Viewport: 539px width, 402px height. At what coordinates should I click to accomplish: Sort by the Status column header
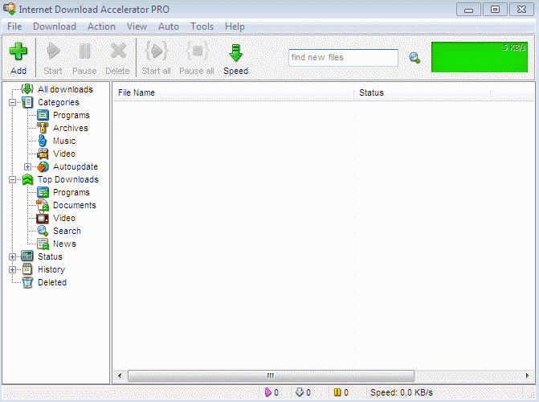[423, 92]
